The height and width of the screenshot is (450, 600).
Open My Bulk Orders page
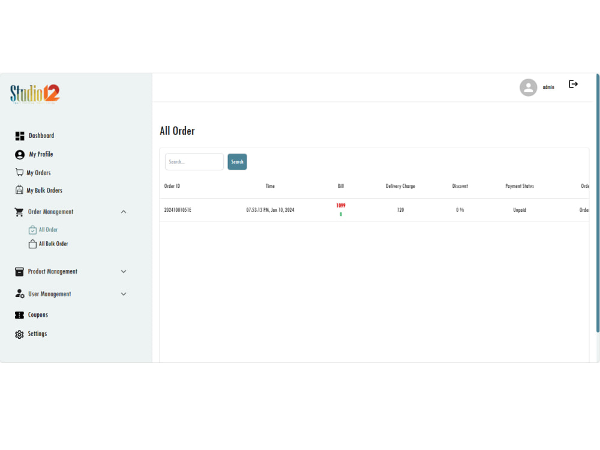pos(44,190)
